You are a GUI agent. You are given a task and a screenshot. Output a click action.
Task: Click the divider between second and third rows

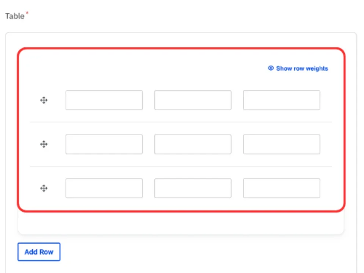tap(181, 166)
